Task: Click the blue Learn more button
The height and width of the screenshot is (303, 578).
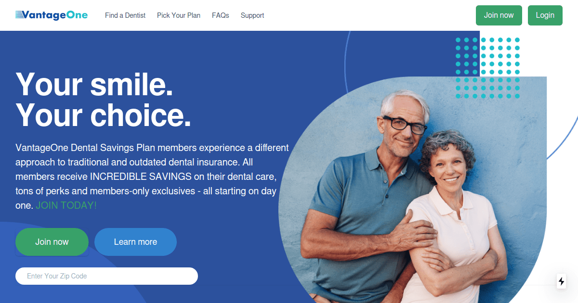Action: 135,242
